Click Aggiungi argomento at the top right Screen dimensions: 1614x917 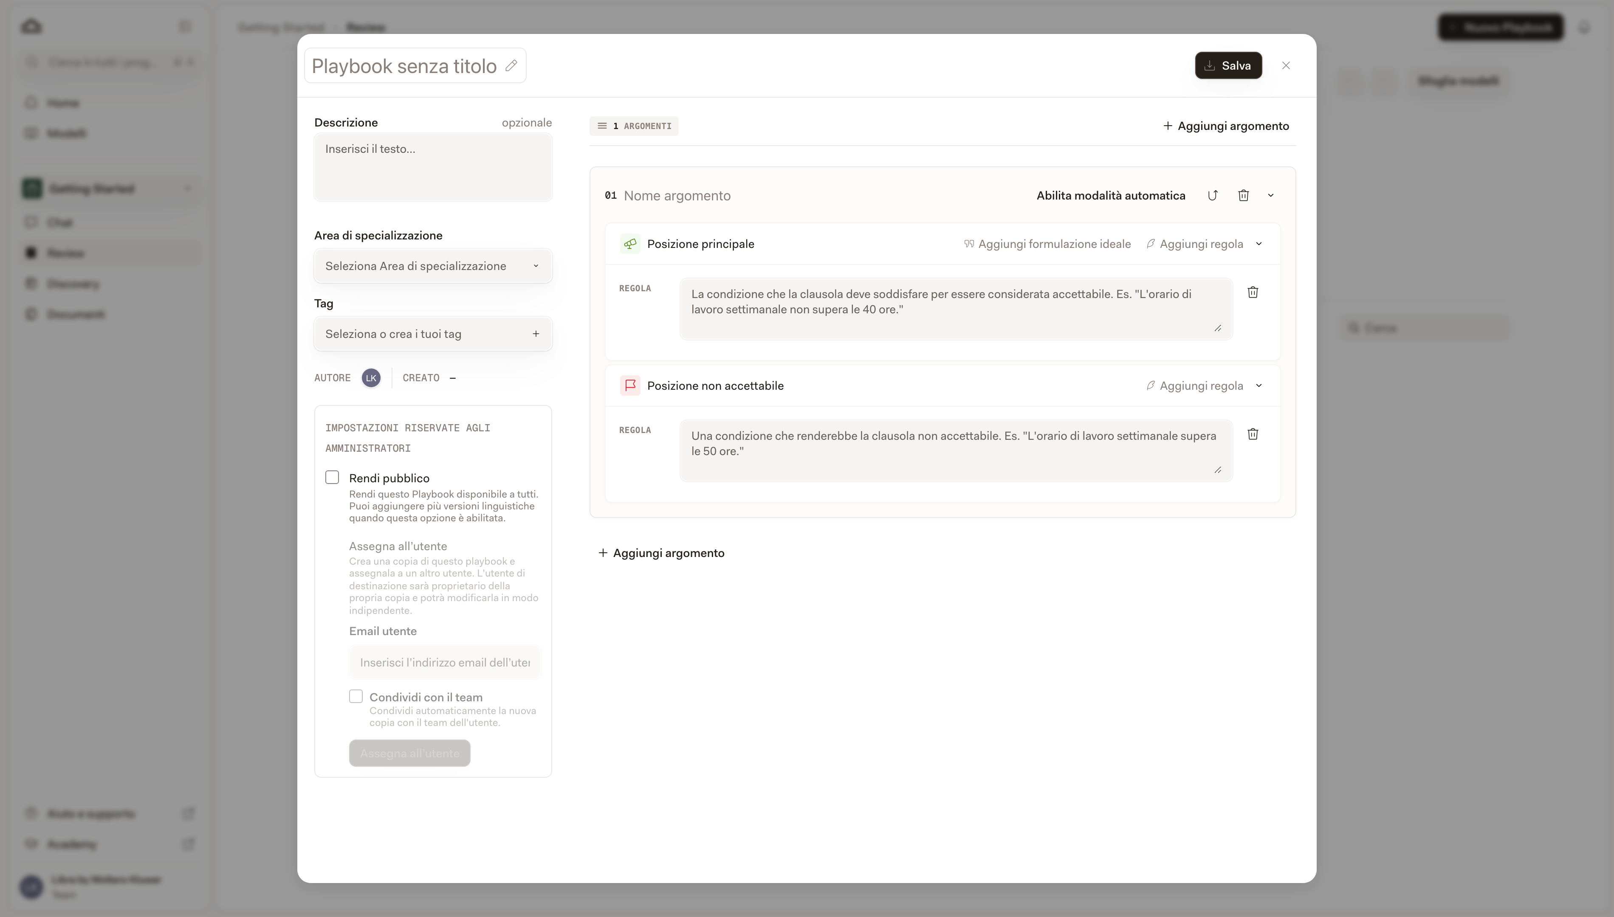pyautogui.click(x=1226, y=126)
